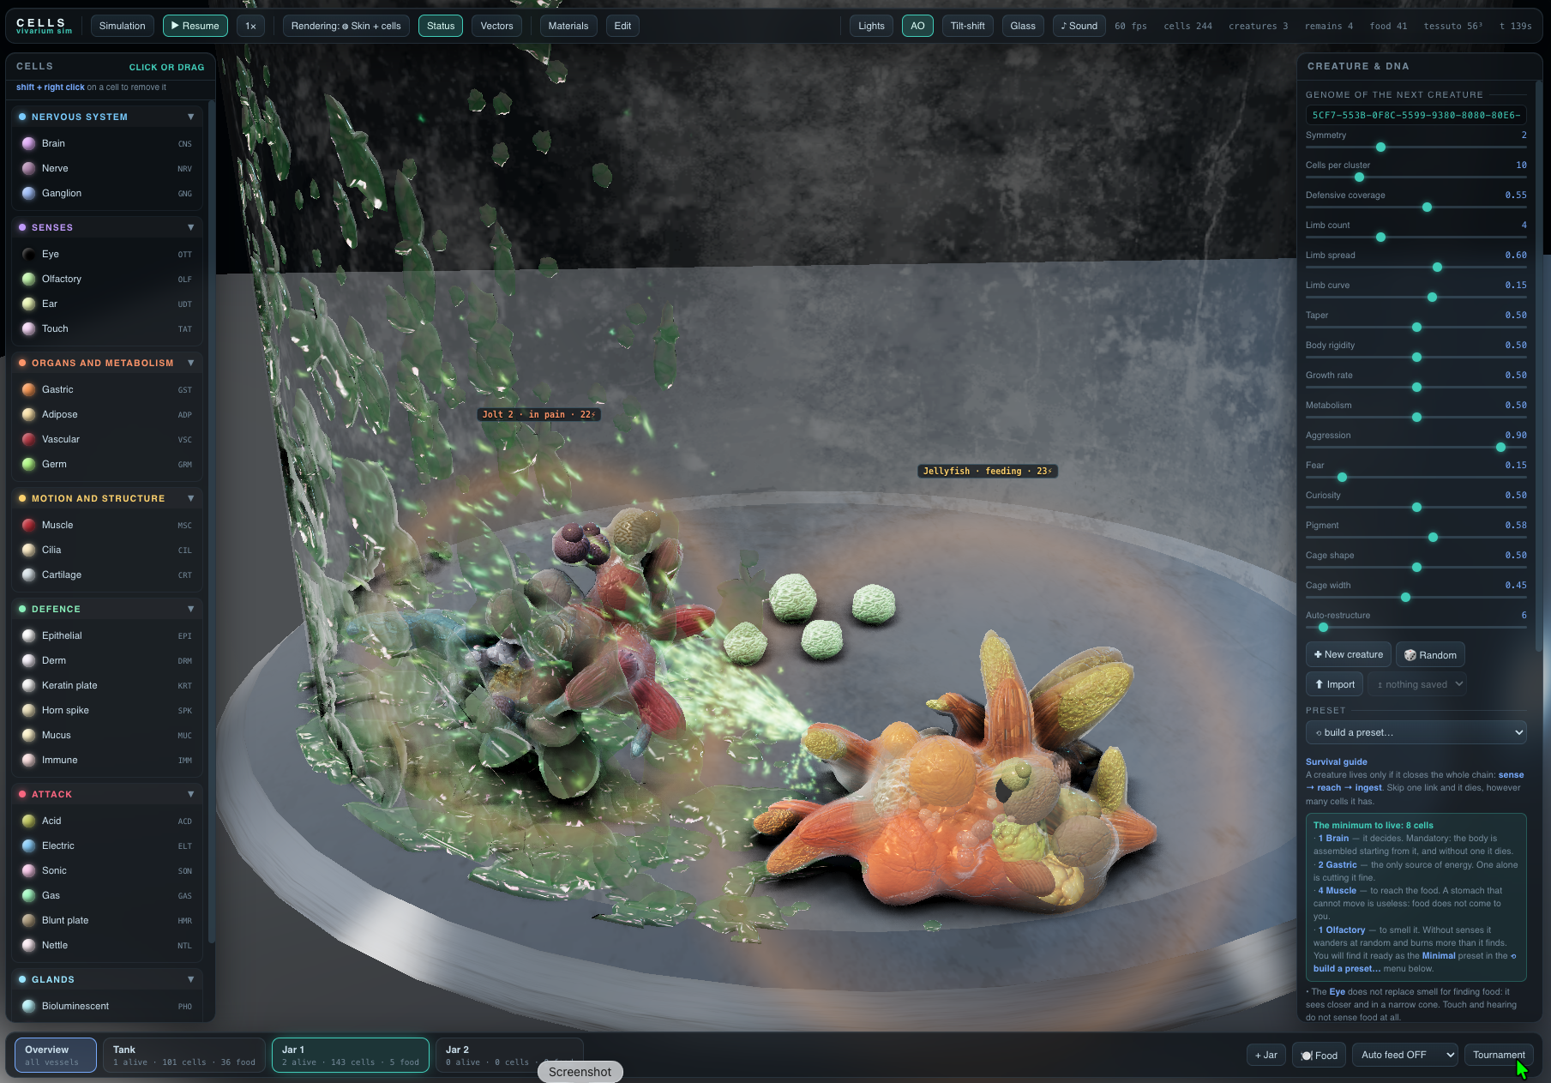The height and width of the screenshot is (1083, 1551).
Task: Select the Electric attack cell
Action: coord(107,845)
